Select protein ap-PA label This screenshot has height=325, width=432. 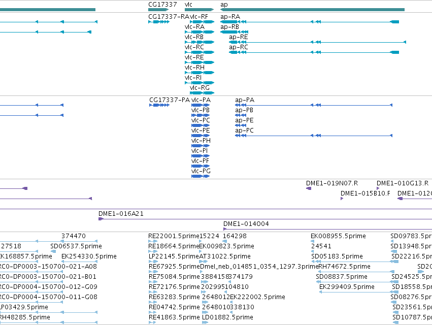tap(245, 100)
